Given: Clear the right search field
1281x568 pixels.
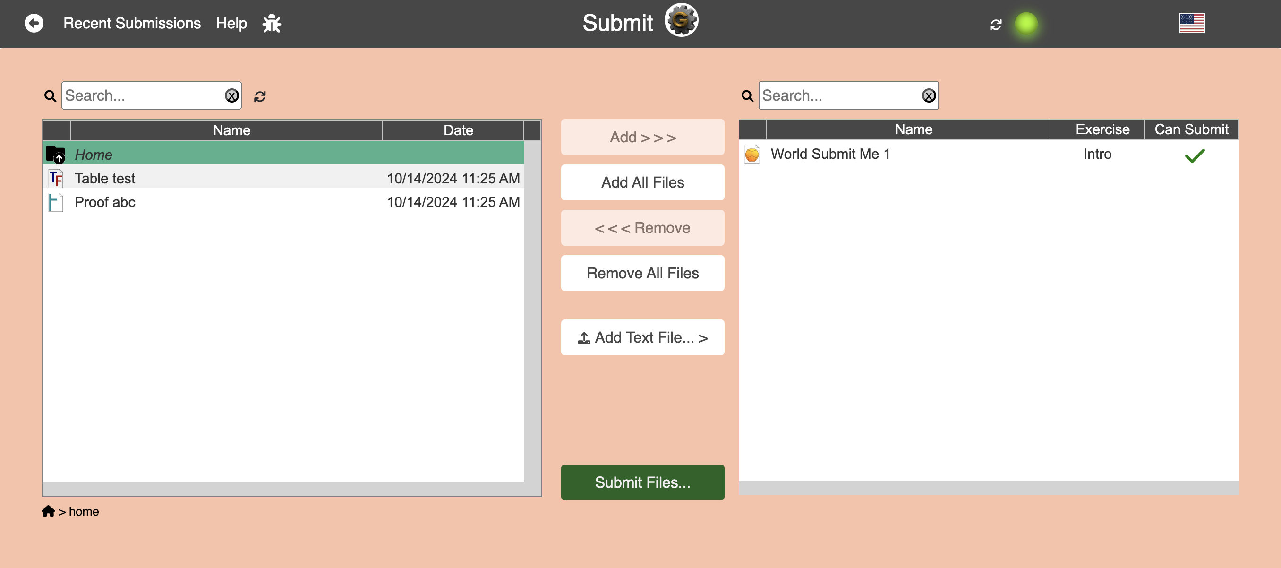Looking at the screenshot, I should (x=929, y=95).
